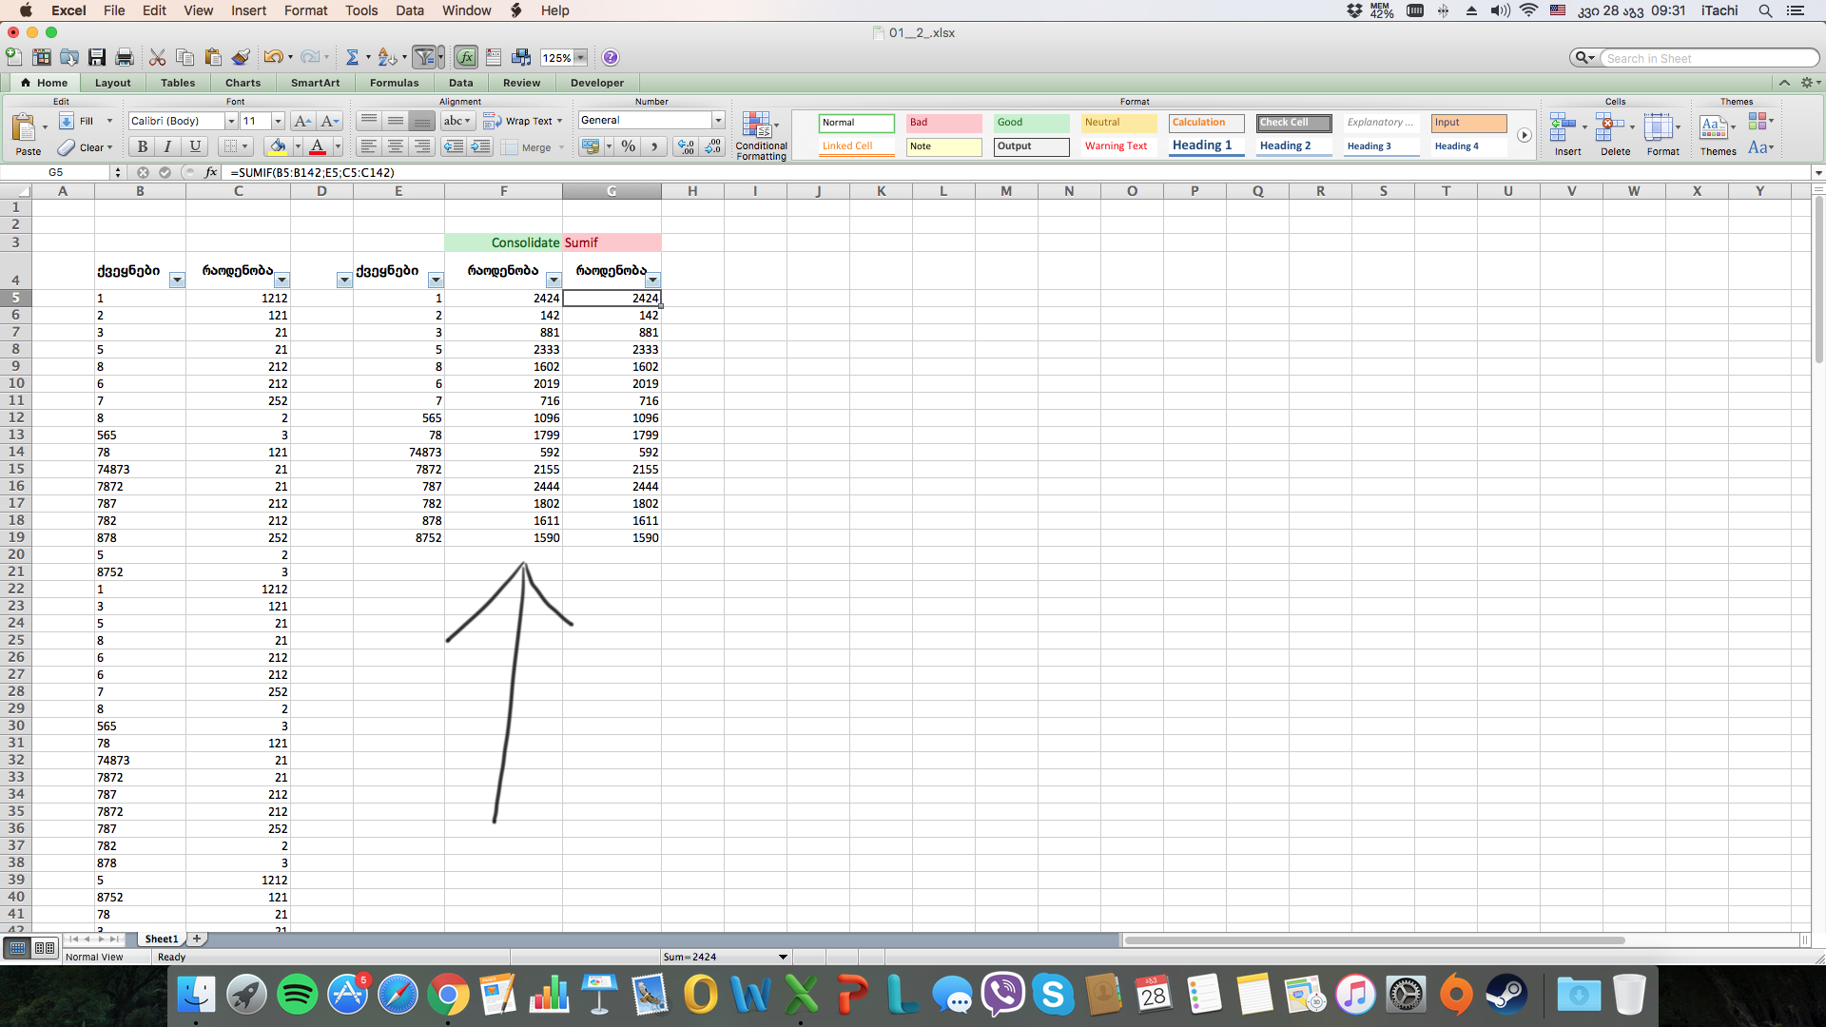This screenshot has width=1826, height=1027.
Task: Click the AutoSum sigma icon
Action: [352, 58]
